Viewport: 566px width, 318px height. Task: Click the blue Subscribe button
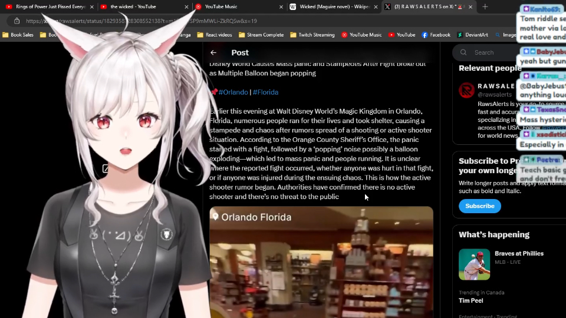[x=480, y=206]
